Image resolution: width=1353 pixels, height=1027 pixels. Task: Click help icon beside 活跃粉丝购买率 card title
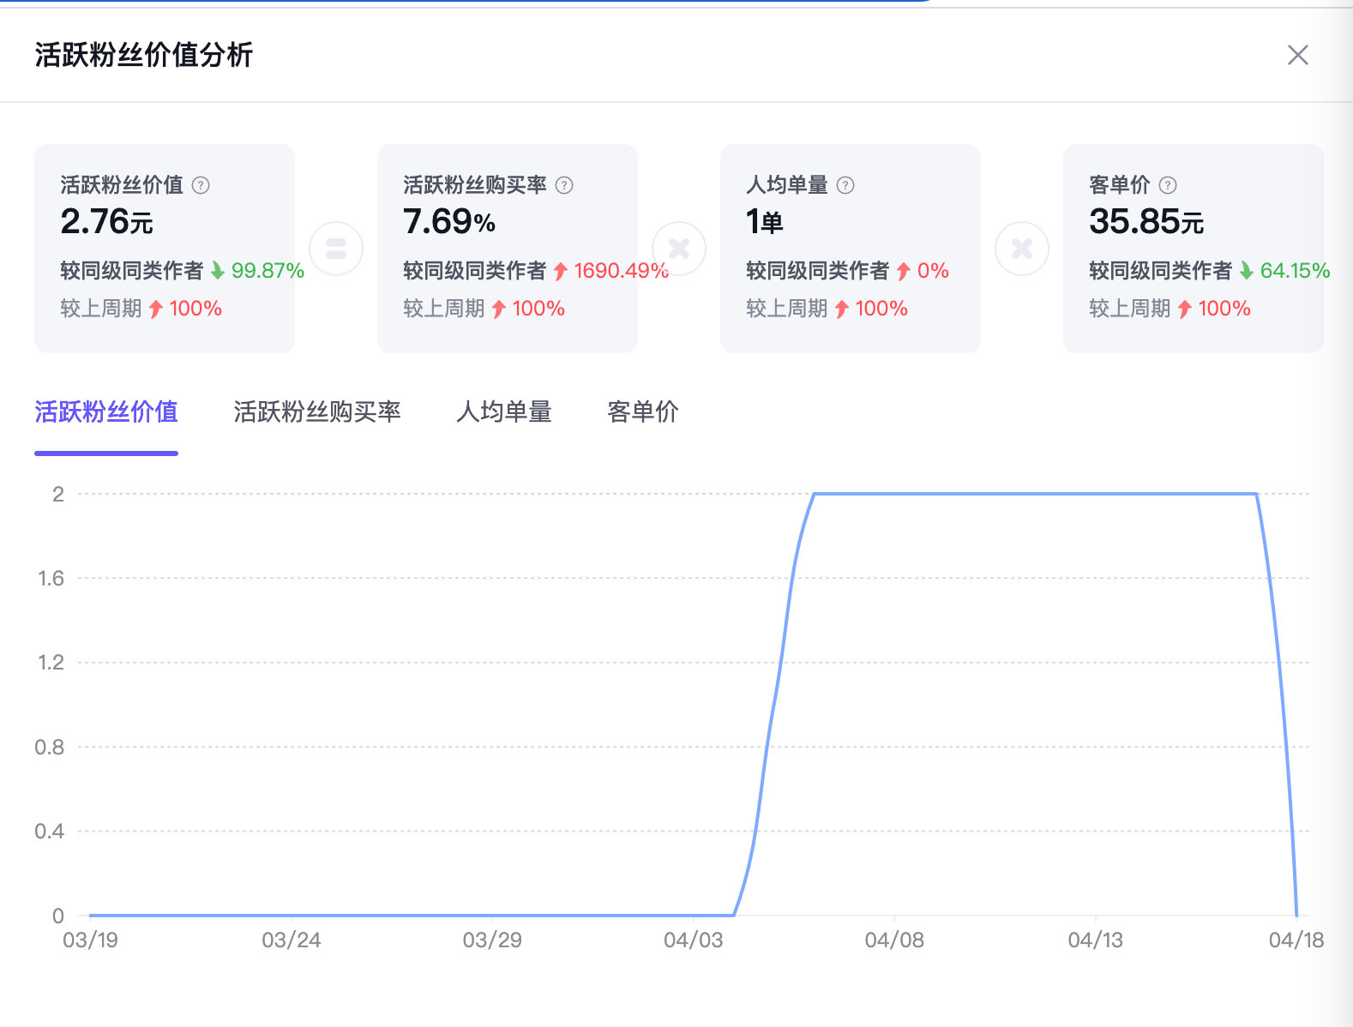pyautogui.click(x=564, y=185)
